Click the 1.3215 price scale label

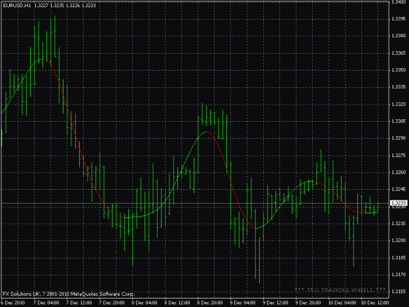[x=399, y=223]
